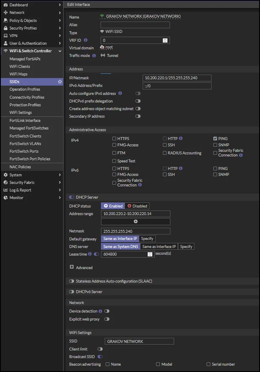Click the Lease time info icon
260x372 pixels.
click(x=90, y=254)
